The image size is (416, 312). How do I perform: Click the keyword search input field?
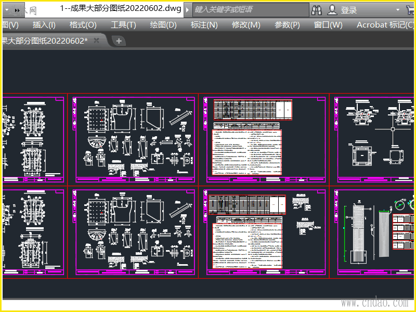[x=251, y=10]
